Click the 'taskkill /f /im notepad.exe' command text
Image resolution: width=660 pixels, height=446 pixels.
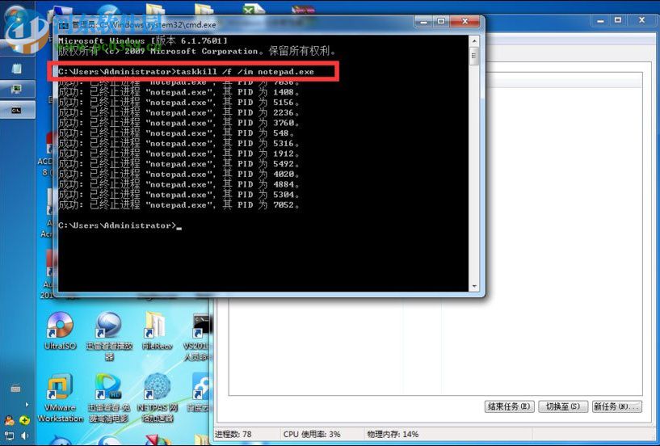(x=245, y=72)
